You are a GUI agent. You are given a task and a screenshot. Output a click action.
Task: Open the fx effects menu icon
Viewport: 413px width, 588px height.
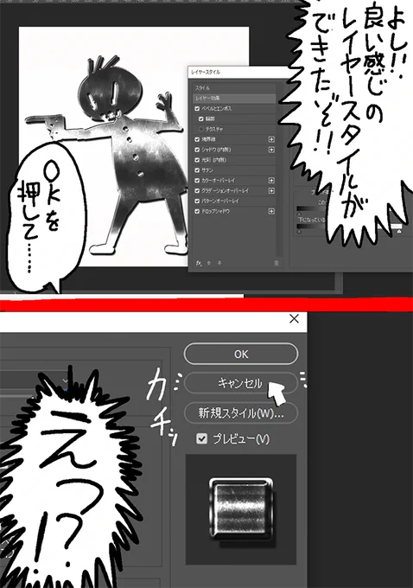[199, 263]
